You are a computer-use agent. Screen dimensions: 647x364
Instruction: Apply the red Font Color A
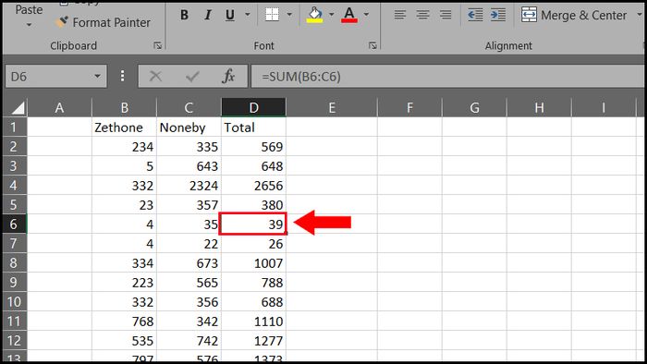pyautogui.click(x=349, y=15)
